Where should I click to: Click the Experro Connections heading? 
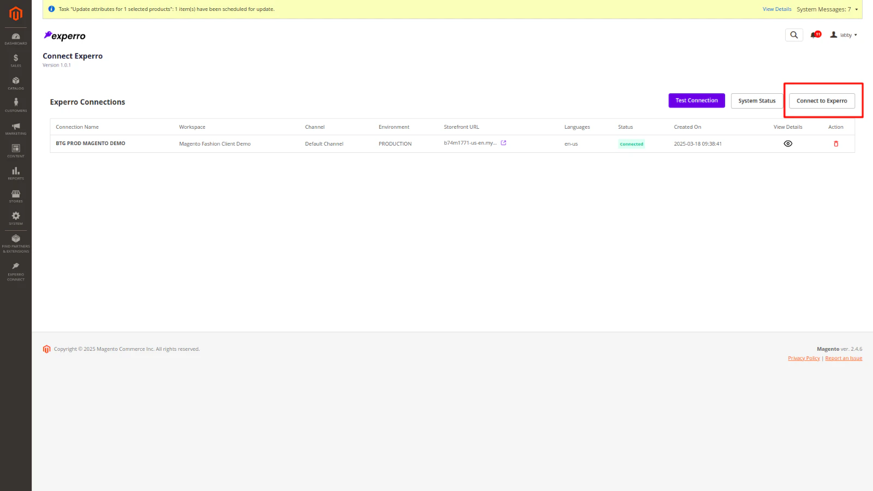(x=87, y=102)
